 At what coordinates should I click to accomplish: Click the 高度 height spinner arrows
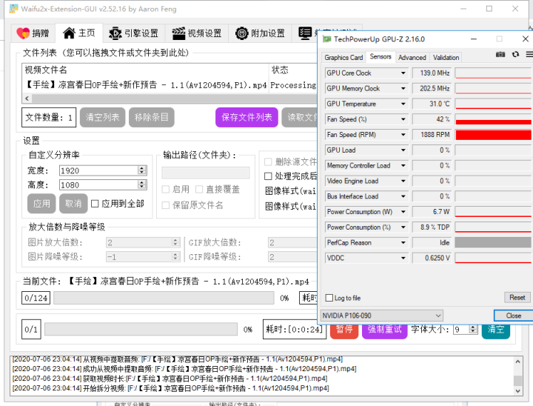tap(142, 184)
